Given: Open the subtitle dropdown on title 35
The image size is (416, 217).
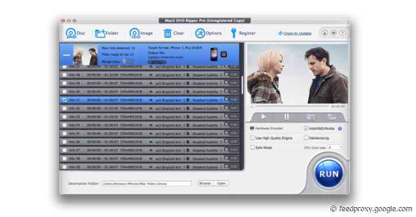Looking at the screenshot, I should (x=207, y=133).
